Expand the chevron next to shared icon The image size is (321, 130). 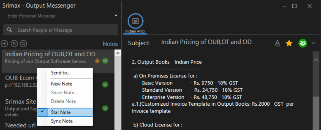tap(313, 43)
